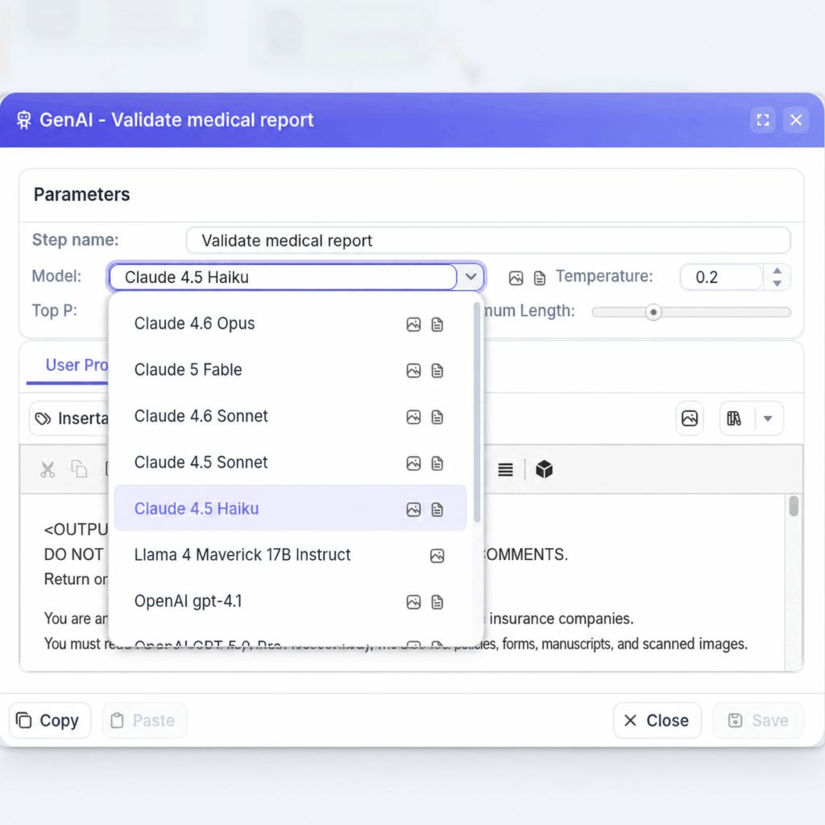The image size is (825, 825).
Task: Collapse the Model dropdown chevron
Action: tap(471, 277)
